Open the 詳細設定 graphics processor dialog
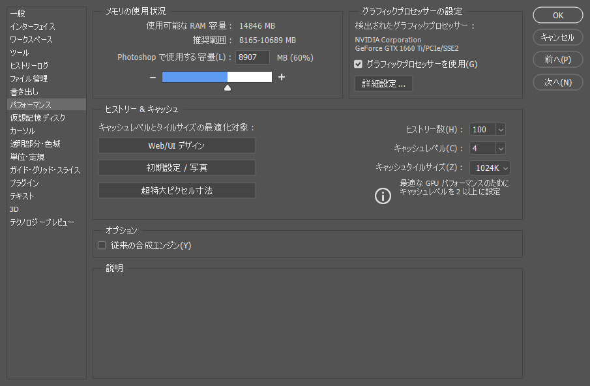This screenshot has width=590, height=386. click(x=383, y=83)
